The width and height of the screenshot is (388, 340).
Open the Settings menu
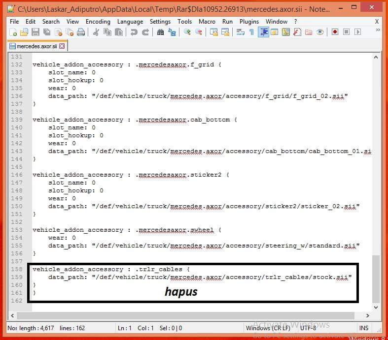[160, 22]
